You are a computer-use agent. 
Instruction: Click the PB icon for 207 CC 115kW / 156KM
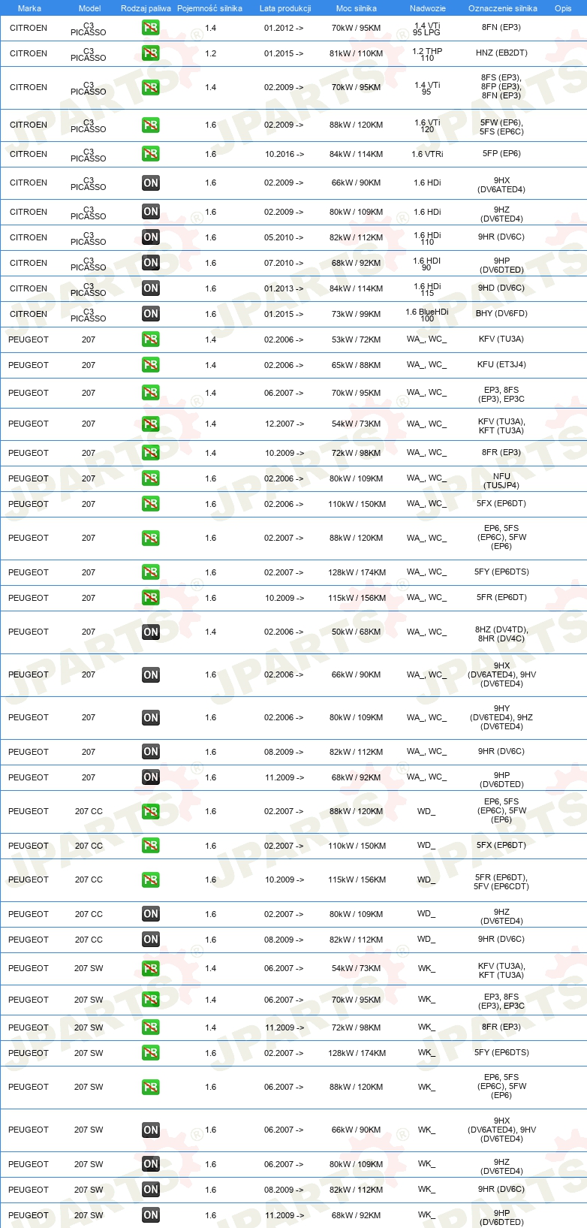[150, 880]
